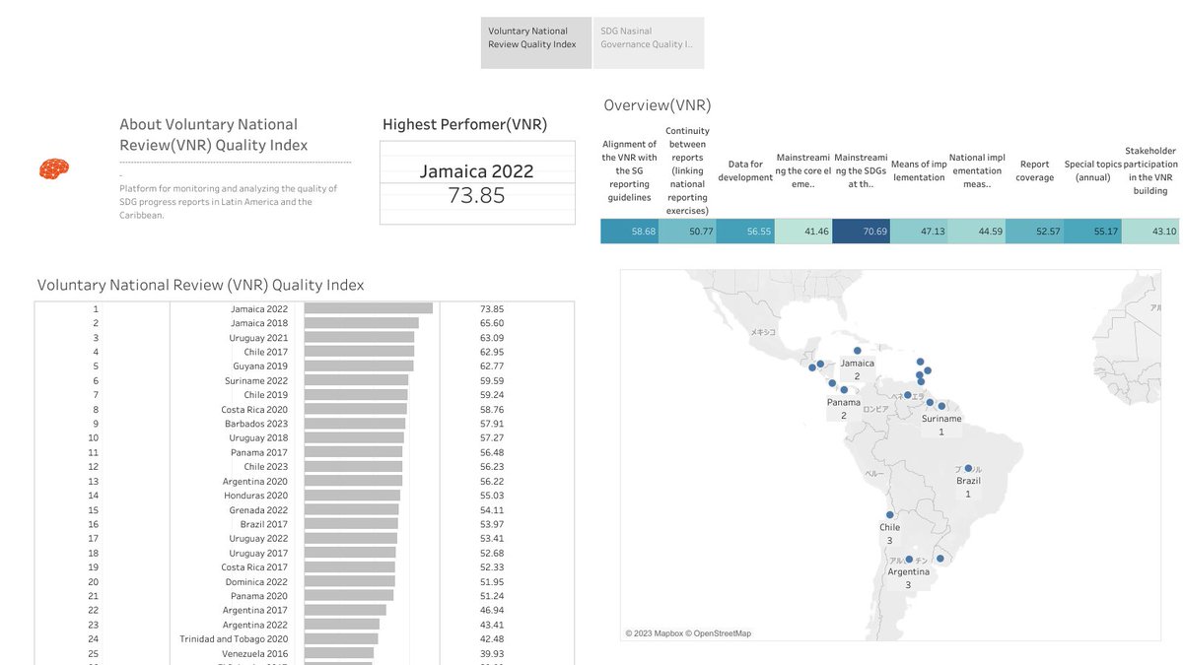1183x665 pixels.
Task: Select the 'Barbados 2023' row label
Action: 256,424
